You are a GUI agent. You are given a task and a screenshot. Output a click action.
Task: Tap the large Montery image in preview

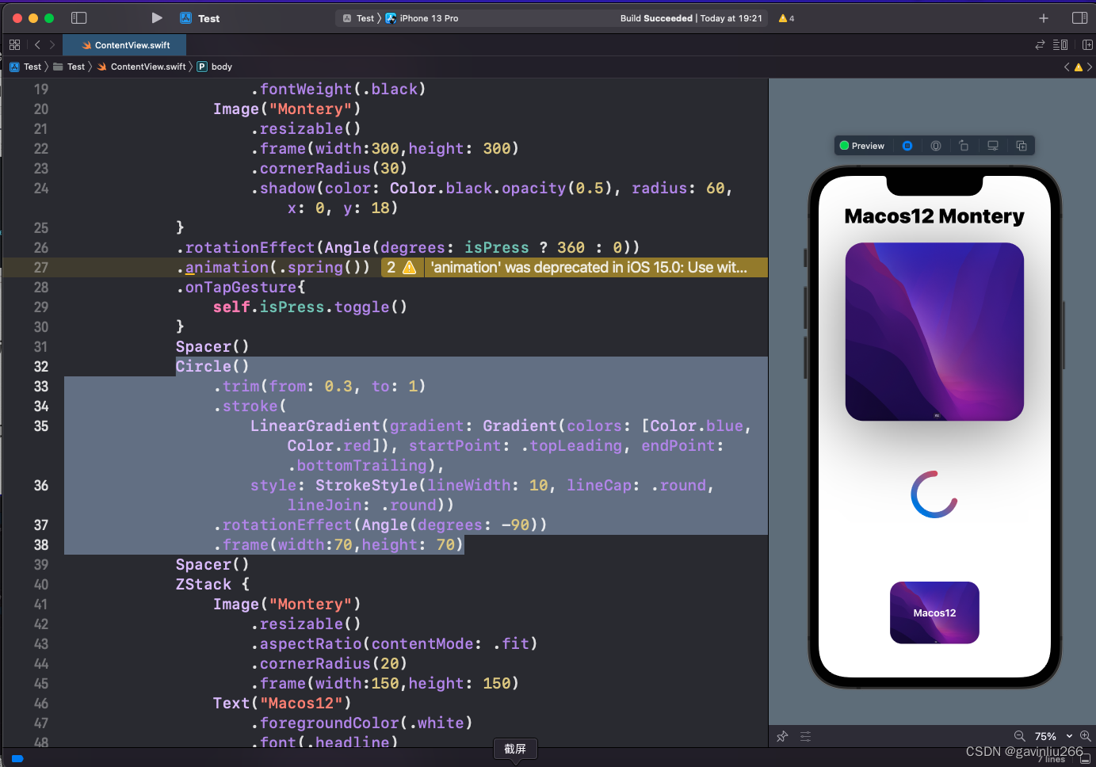click(x=934, y=331)
